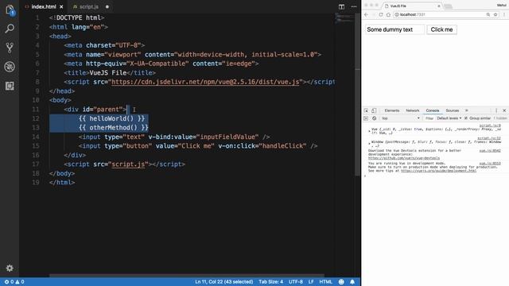Viewport: 509px width, 286px height.
Task: Open the Manage gear menu in VS Code
Action: coord(10,269)
